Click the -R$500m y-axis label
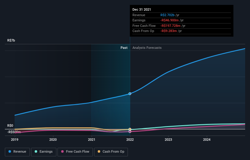The image size is (250, 160). pyautogui.click(x=14, y=132)
